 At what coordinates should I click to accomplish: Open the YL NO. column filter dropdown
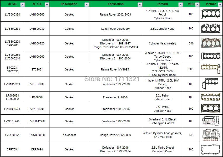pos(47,5)
